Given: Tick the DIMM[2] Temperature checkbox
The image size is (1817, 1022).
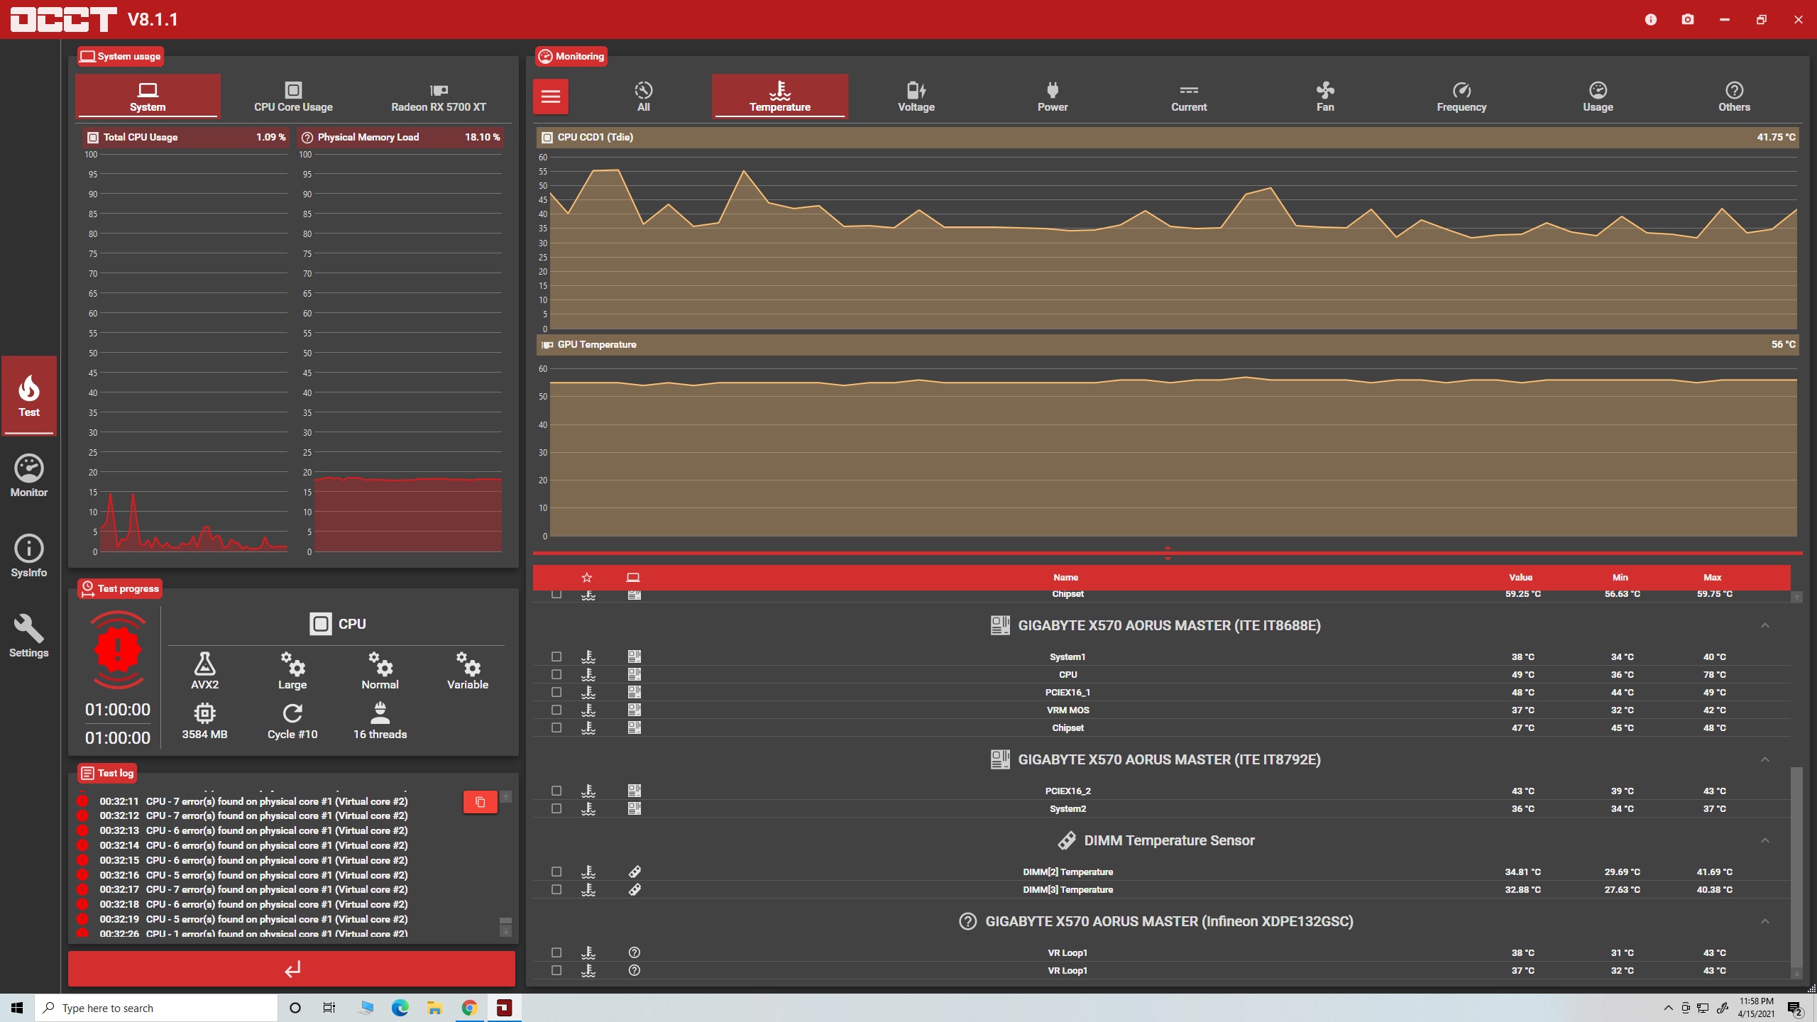Looking at the screenshot, I should [x=556, y=872].
